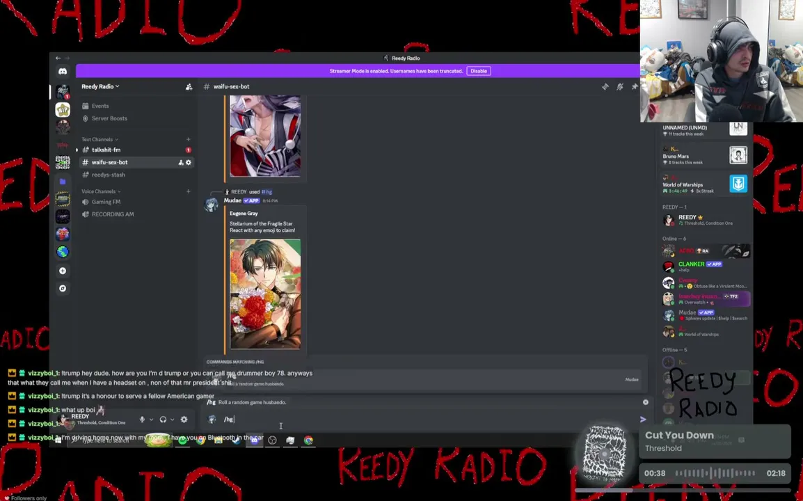This screenshot has width=803, height=501.
Task: Add a new text channel plus icon
Action: [188, 139]
